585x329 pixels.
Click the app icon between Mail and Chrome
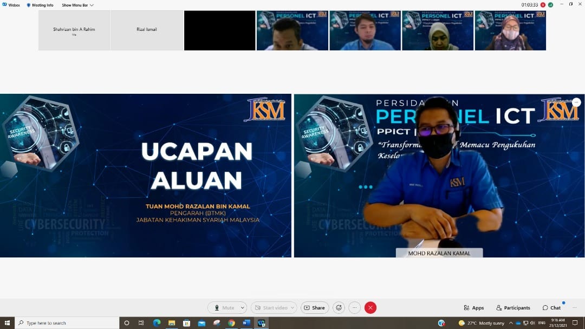click(216, 322)
